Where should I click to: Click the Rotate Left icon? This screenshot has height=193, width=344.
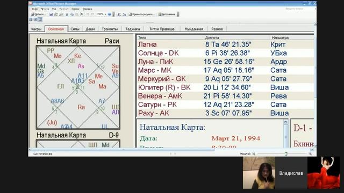(119, 14)
